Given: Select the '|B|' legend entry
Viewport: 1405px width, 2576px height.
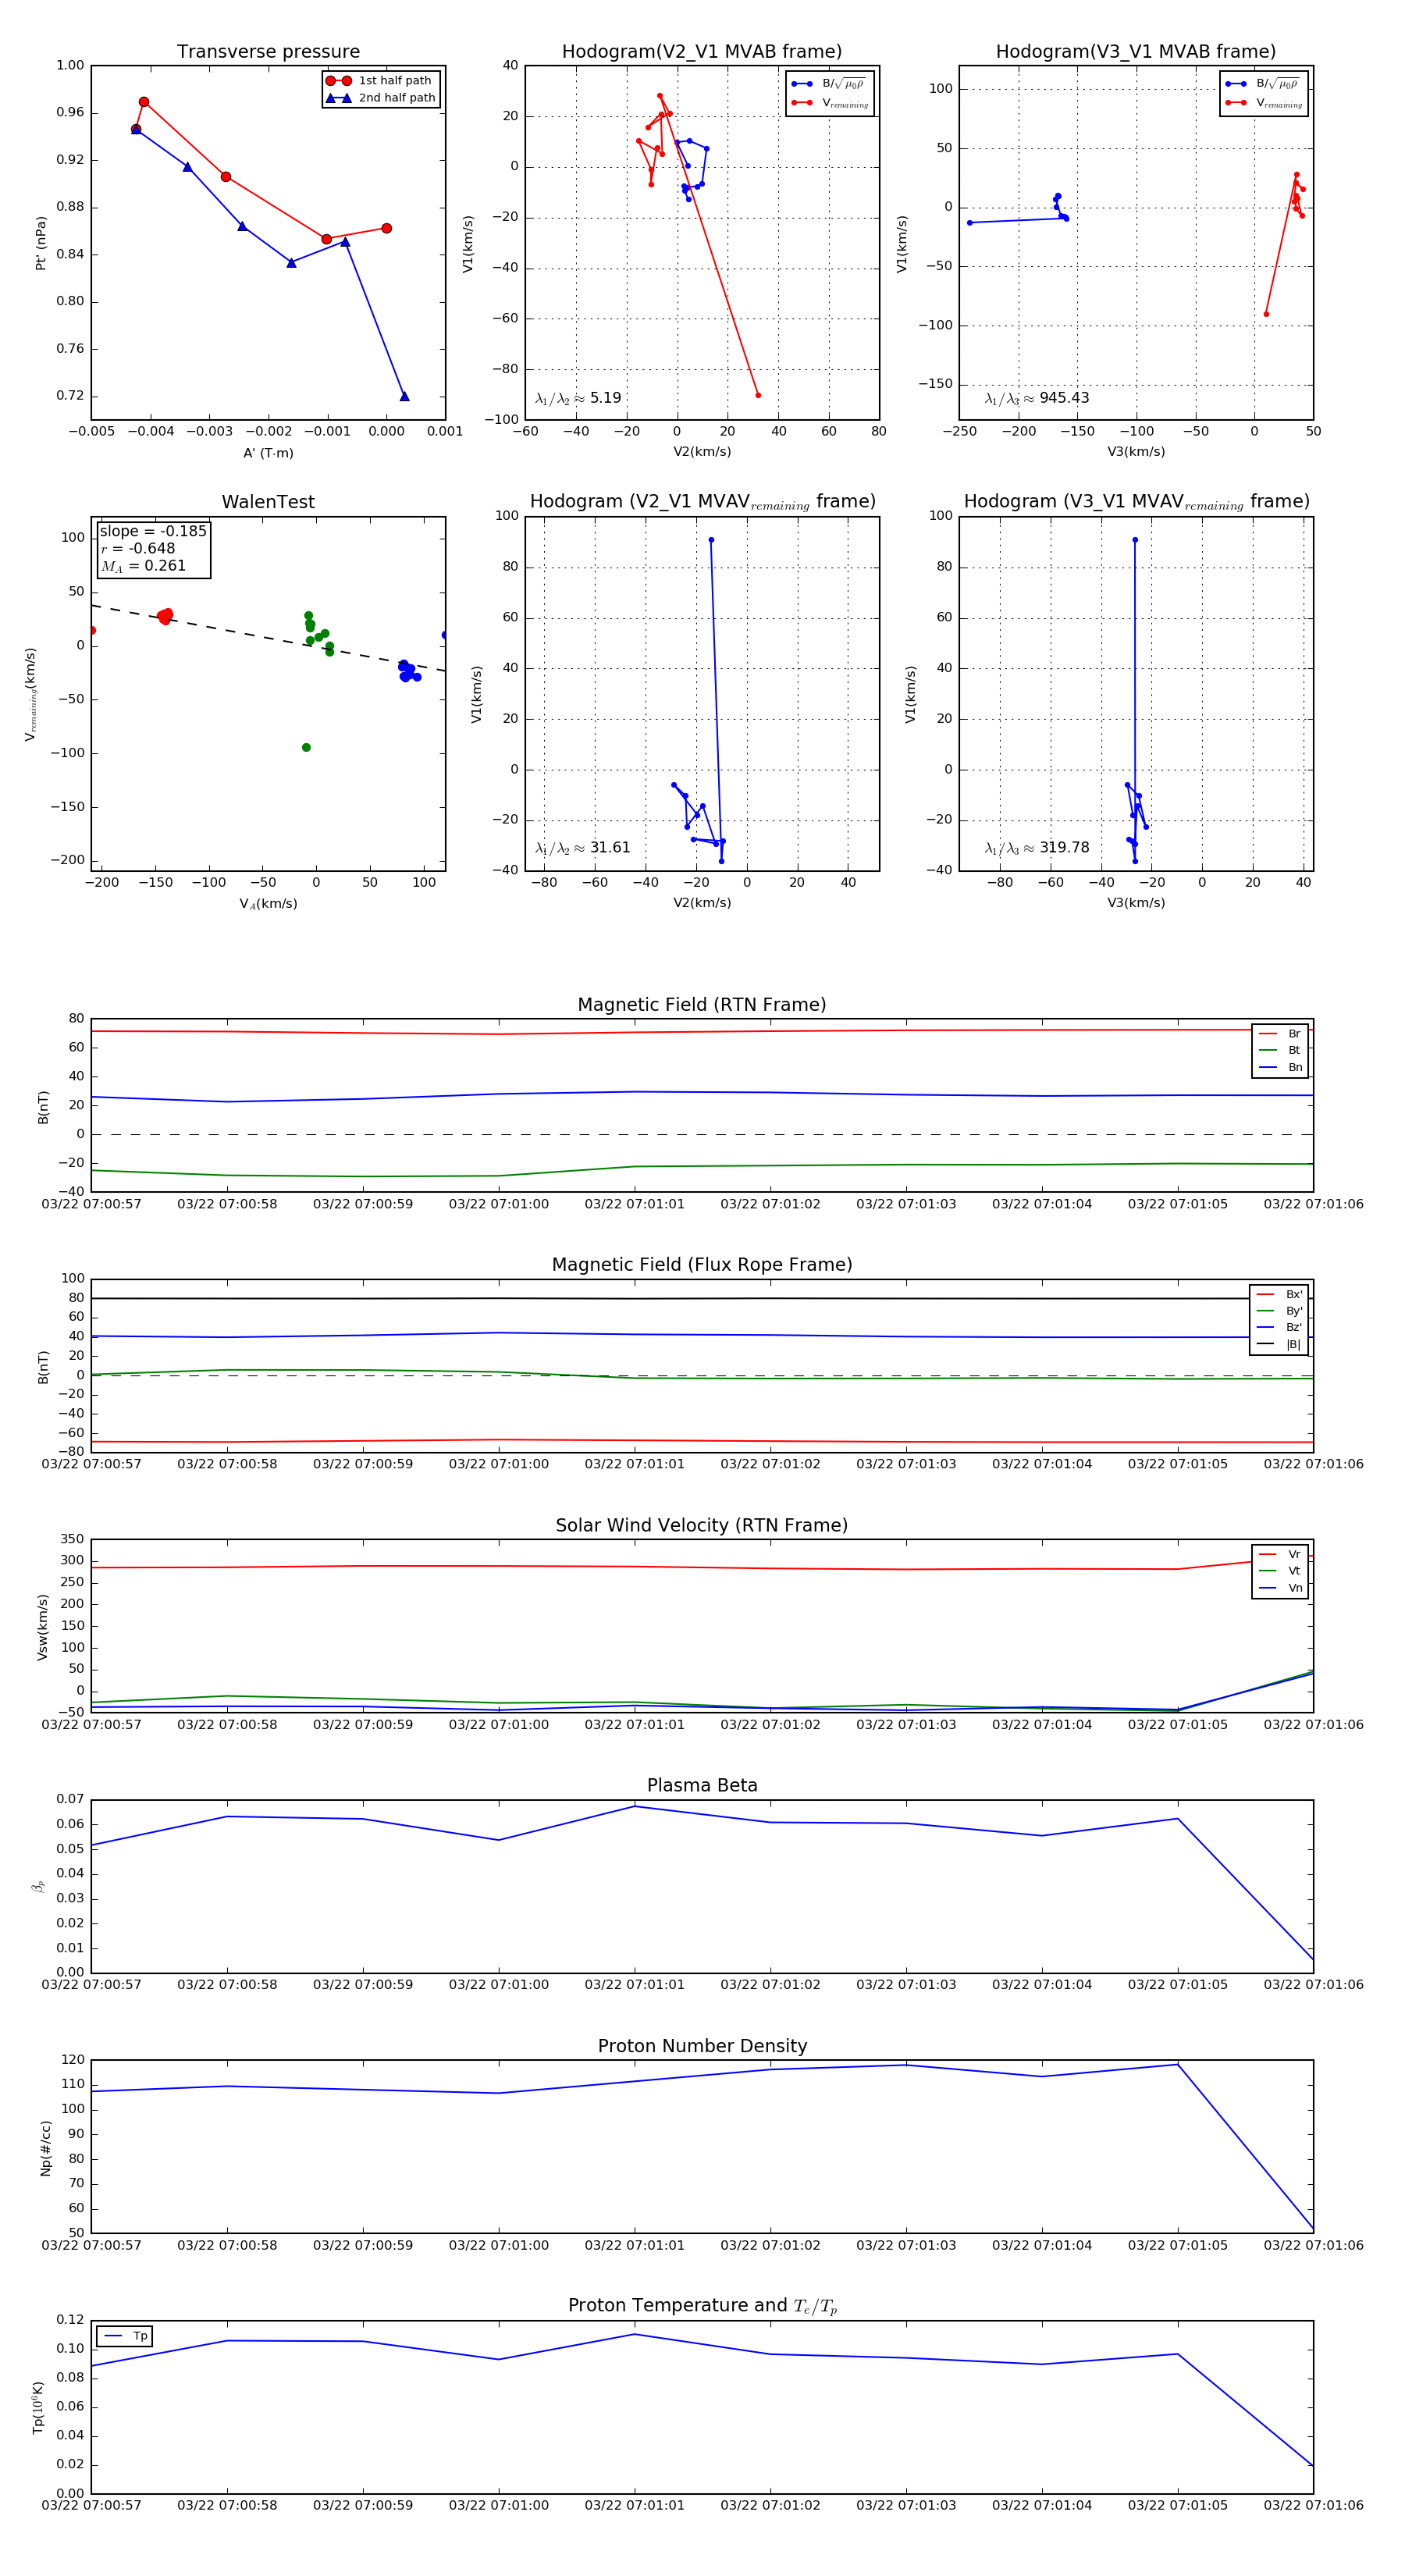Looking at the screenshot, I should tap(1280, 1344).
